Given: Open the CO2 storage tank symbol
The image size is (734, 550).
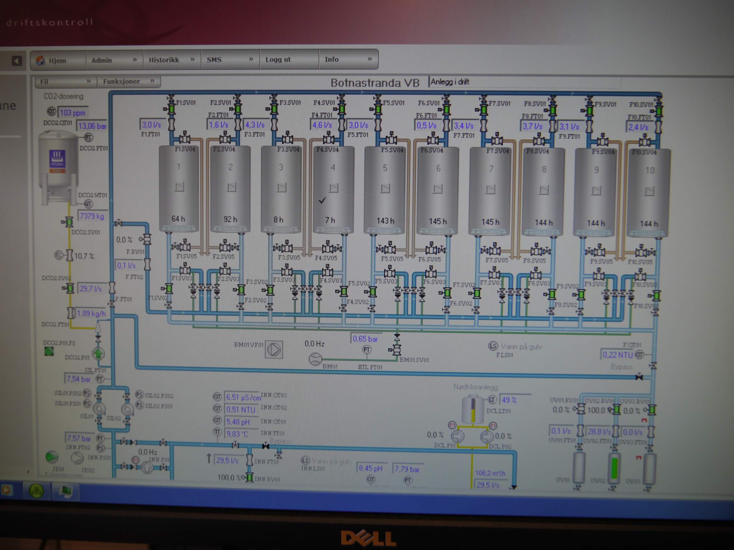Looking at the screenshot, I should point(58,167).
